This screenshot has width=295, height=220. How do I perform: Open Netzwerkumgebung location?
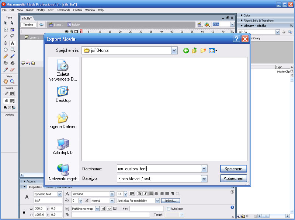tap(63, 173)
